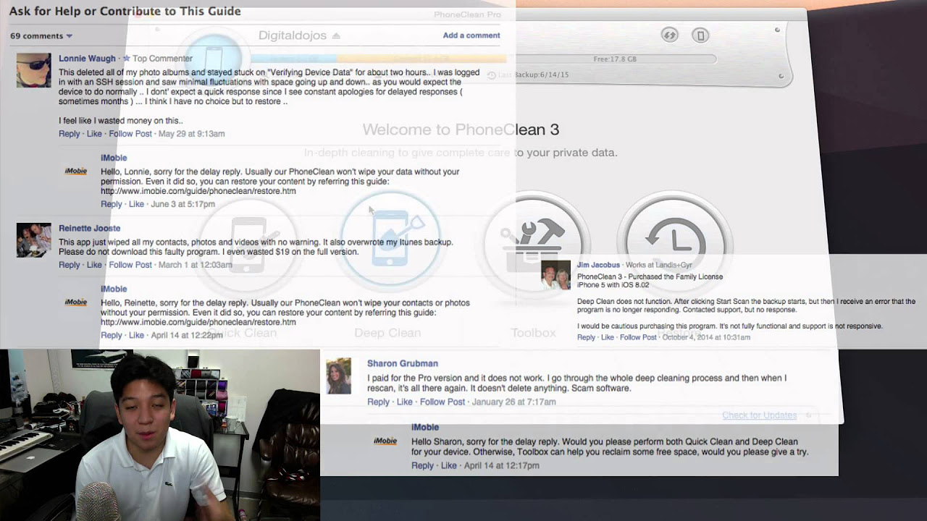Expand the 69 comments sort dropdown

(41, 35)
